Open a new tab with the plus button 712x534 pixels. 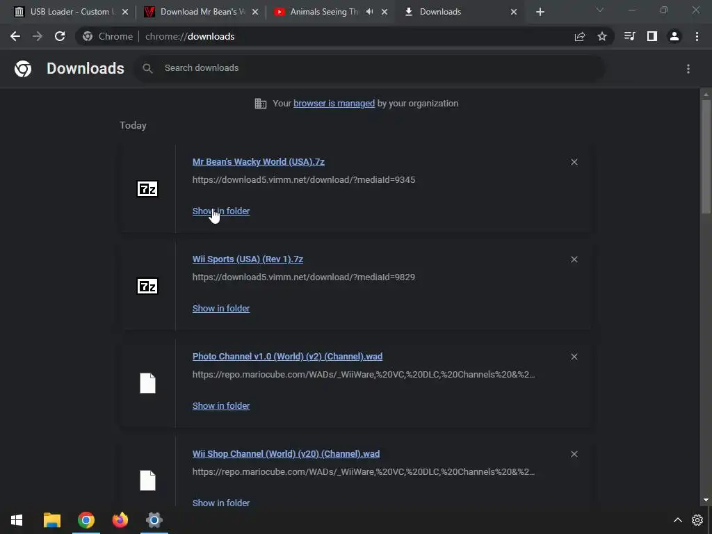pyautogui.click(x=540, y=12)
